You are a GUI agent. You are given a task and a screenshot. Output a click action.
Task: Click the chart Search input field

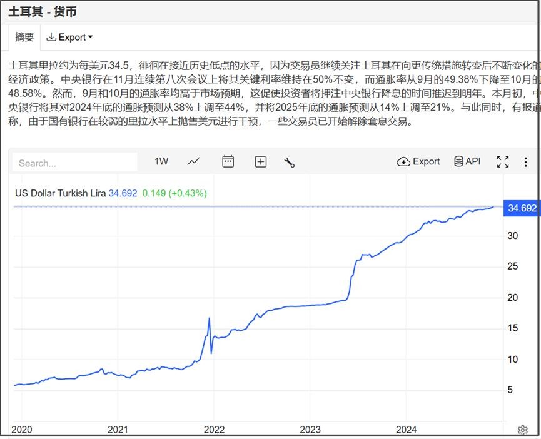coord(74,162)
